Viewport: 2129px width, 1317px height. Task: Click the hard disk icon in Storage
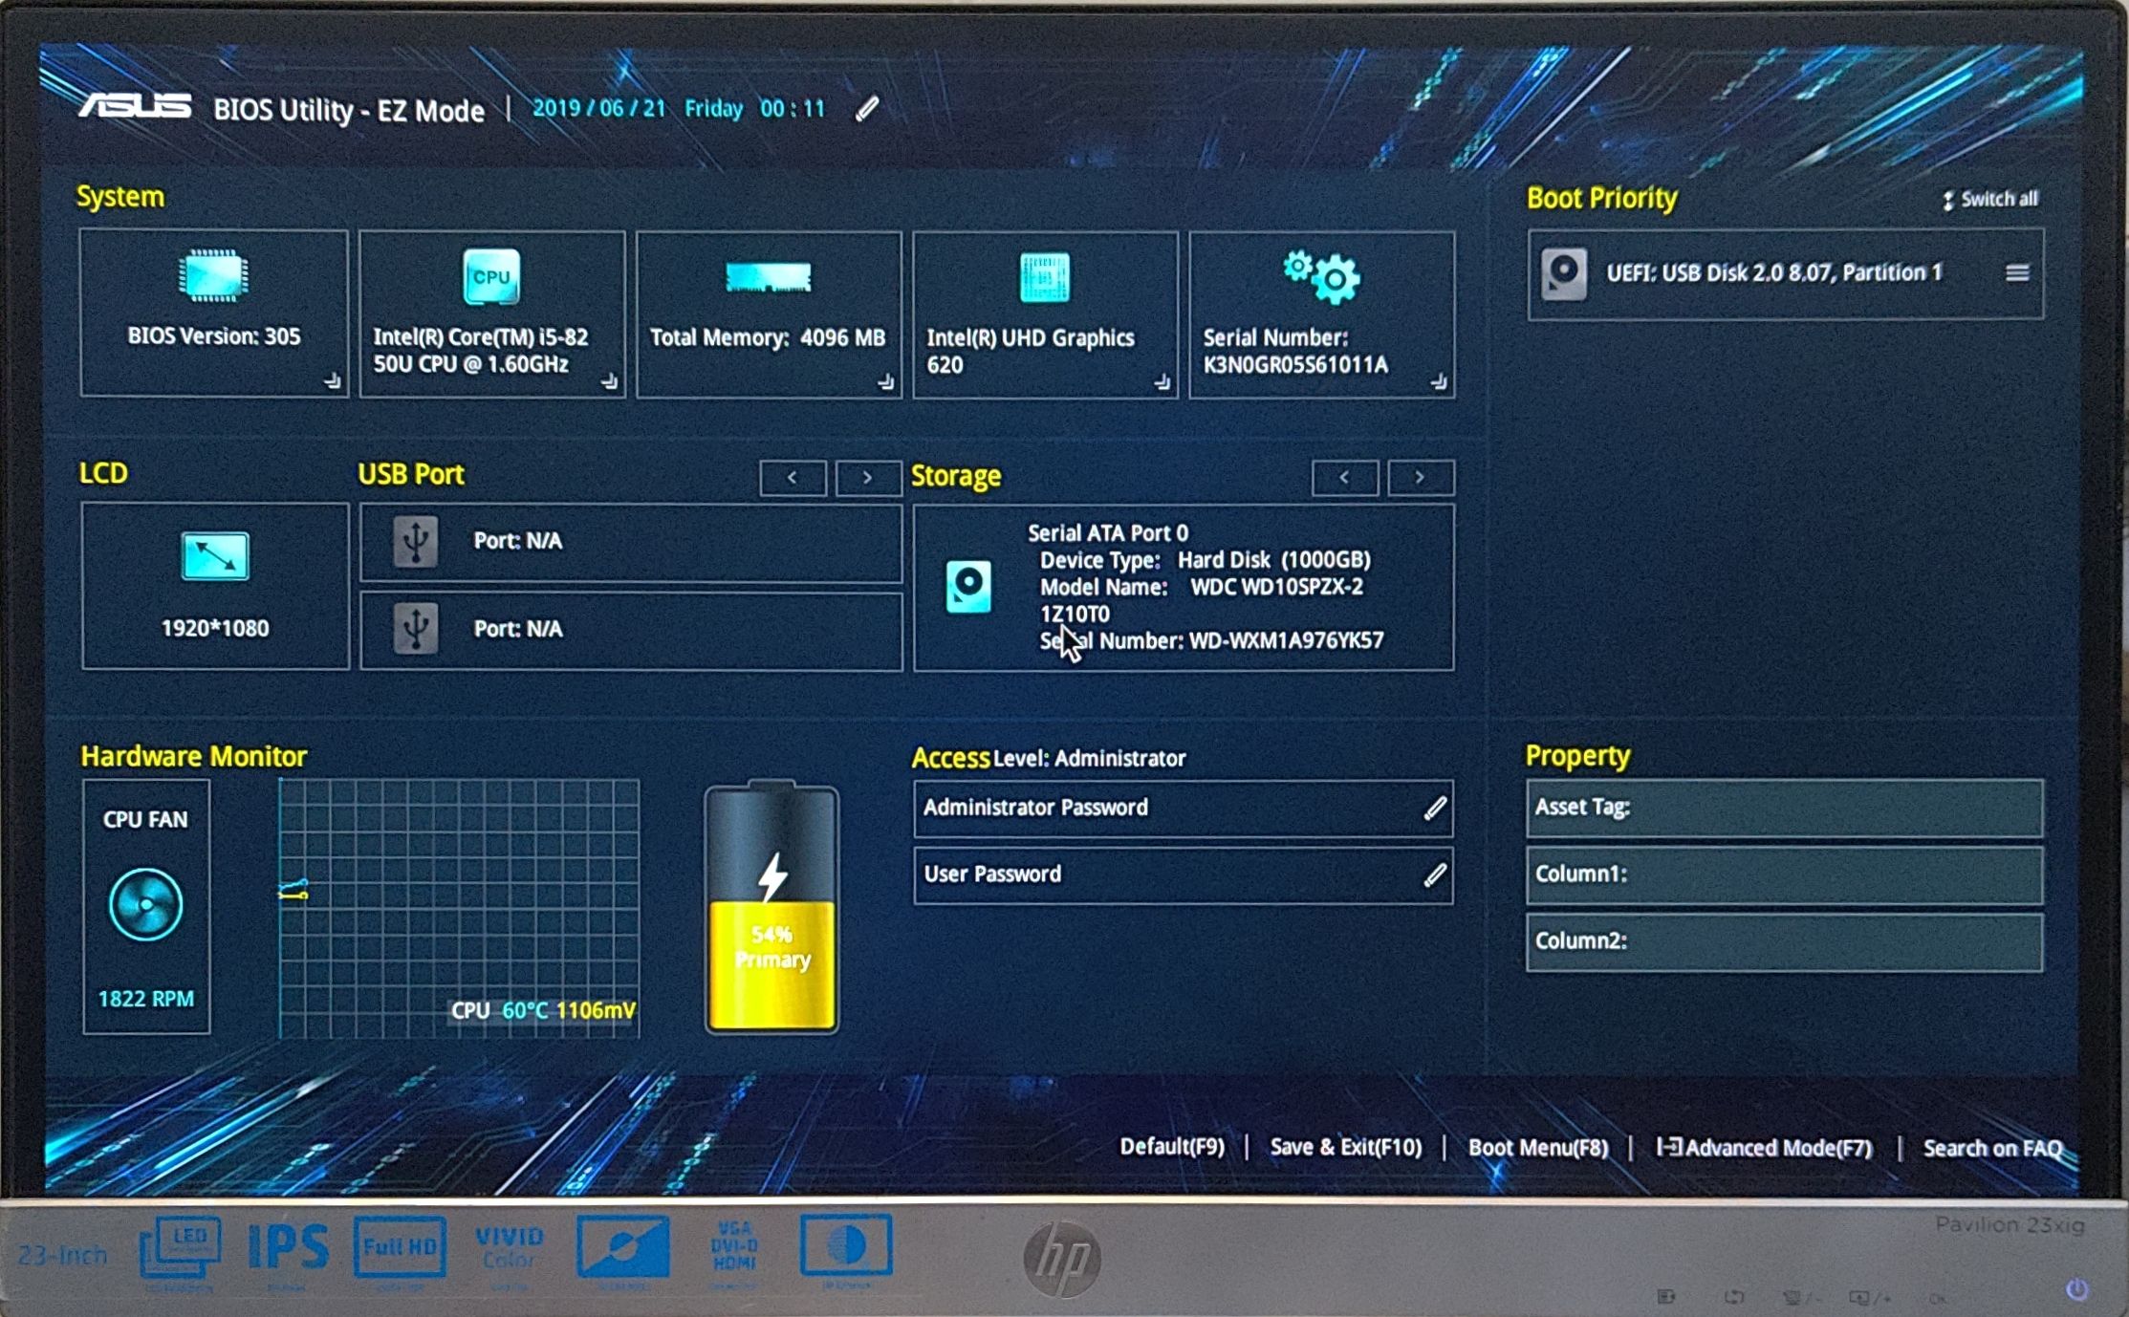tap(968, 586)
